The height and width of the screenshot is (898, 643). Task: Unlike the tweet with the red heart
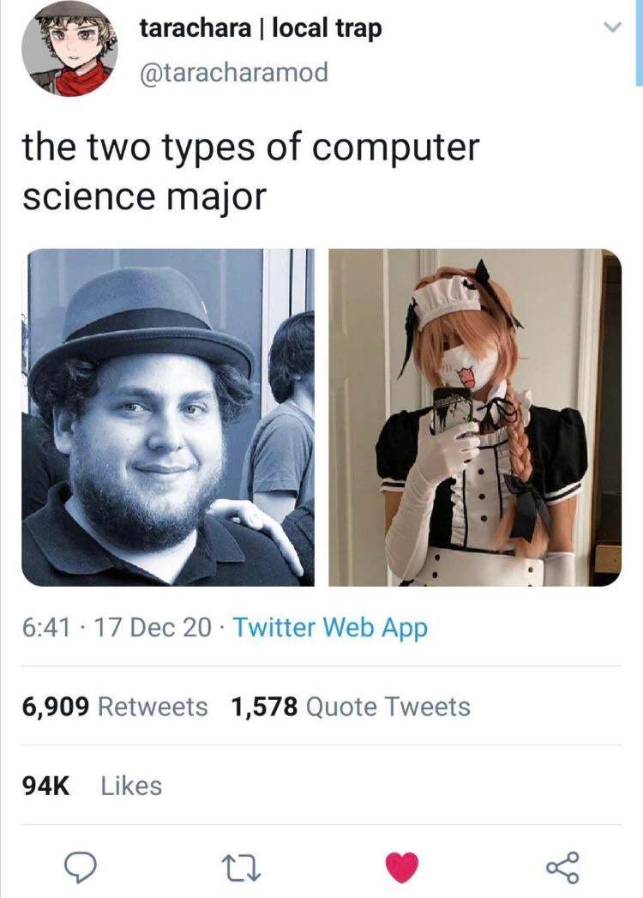pyautogui.click(x=402, y=866)
